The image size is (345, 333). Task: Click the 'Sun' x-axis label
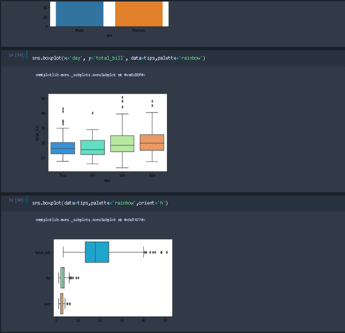click(x=152, y=175)
